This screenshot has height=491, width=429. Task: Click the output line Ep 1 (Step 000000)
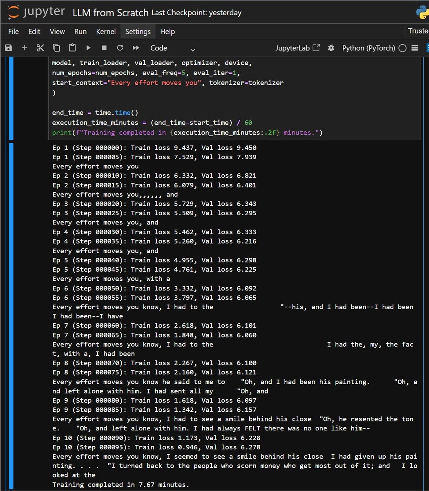pyautogui.click(x=154, y=148)
